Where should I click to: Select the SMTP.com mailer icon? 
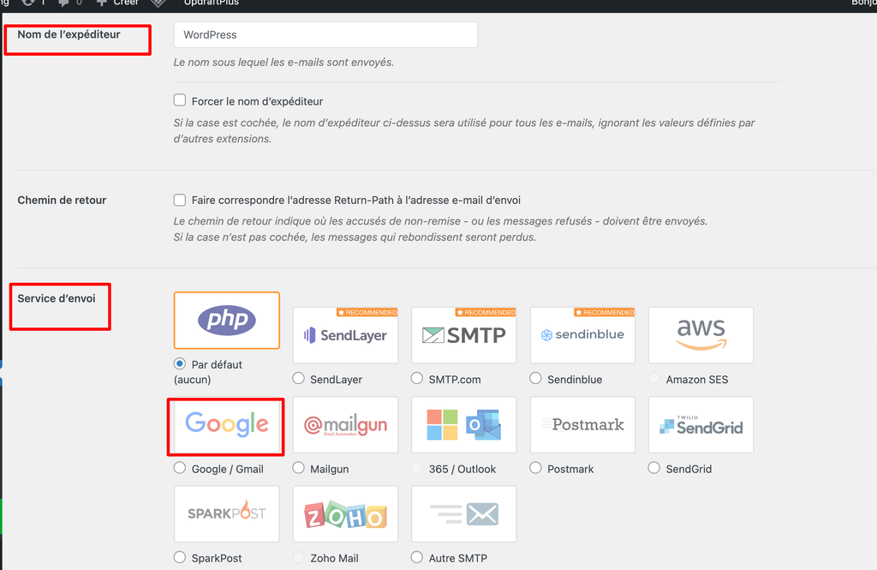click(x=463, y=334)
